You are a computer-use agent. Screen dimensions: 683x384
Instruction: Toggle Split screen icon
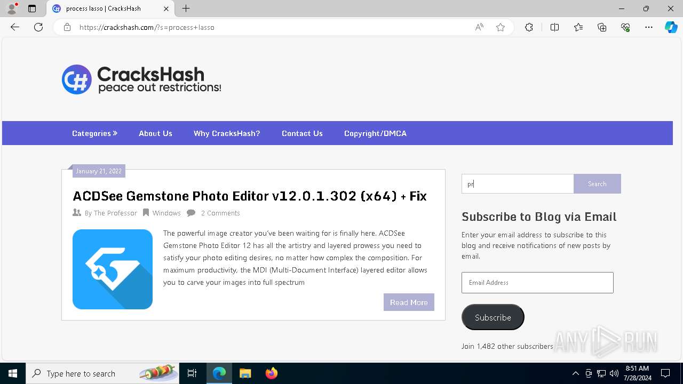tap(554, 27)
